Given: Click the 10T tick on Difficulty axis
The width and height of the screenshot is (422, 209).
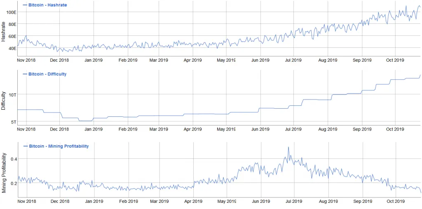Looking at the screenshot, I should pyautogui.click(x=13, y=95).
